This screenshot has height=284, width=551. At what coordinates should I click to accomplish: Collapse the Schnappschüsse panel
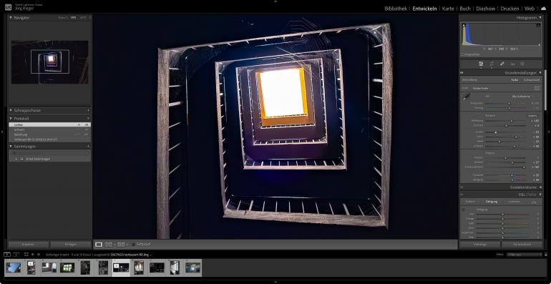click(11, 110)
